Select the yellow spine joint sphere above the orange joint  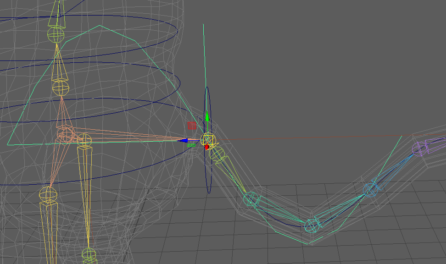pos(61,88)
